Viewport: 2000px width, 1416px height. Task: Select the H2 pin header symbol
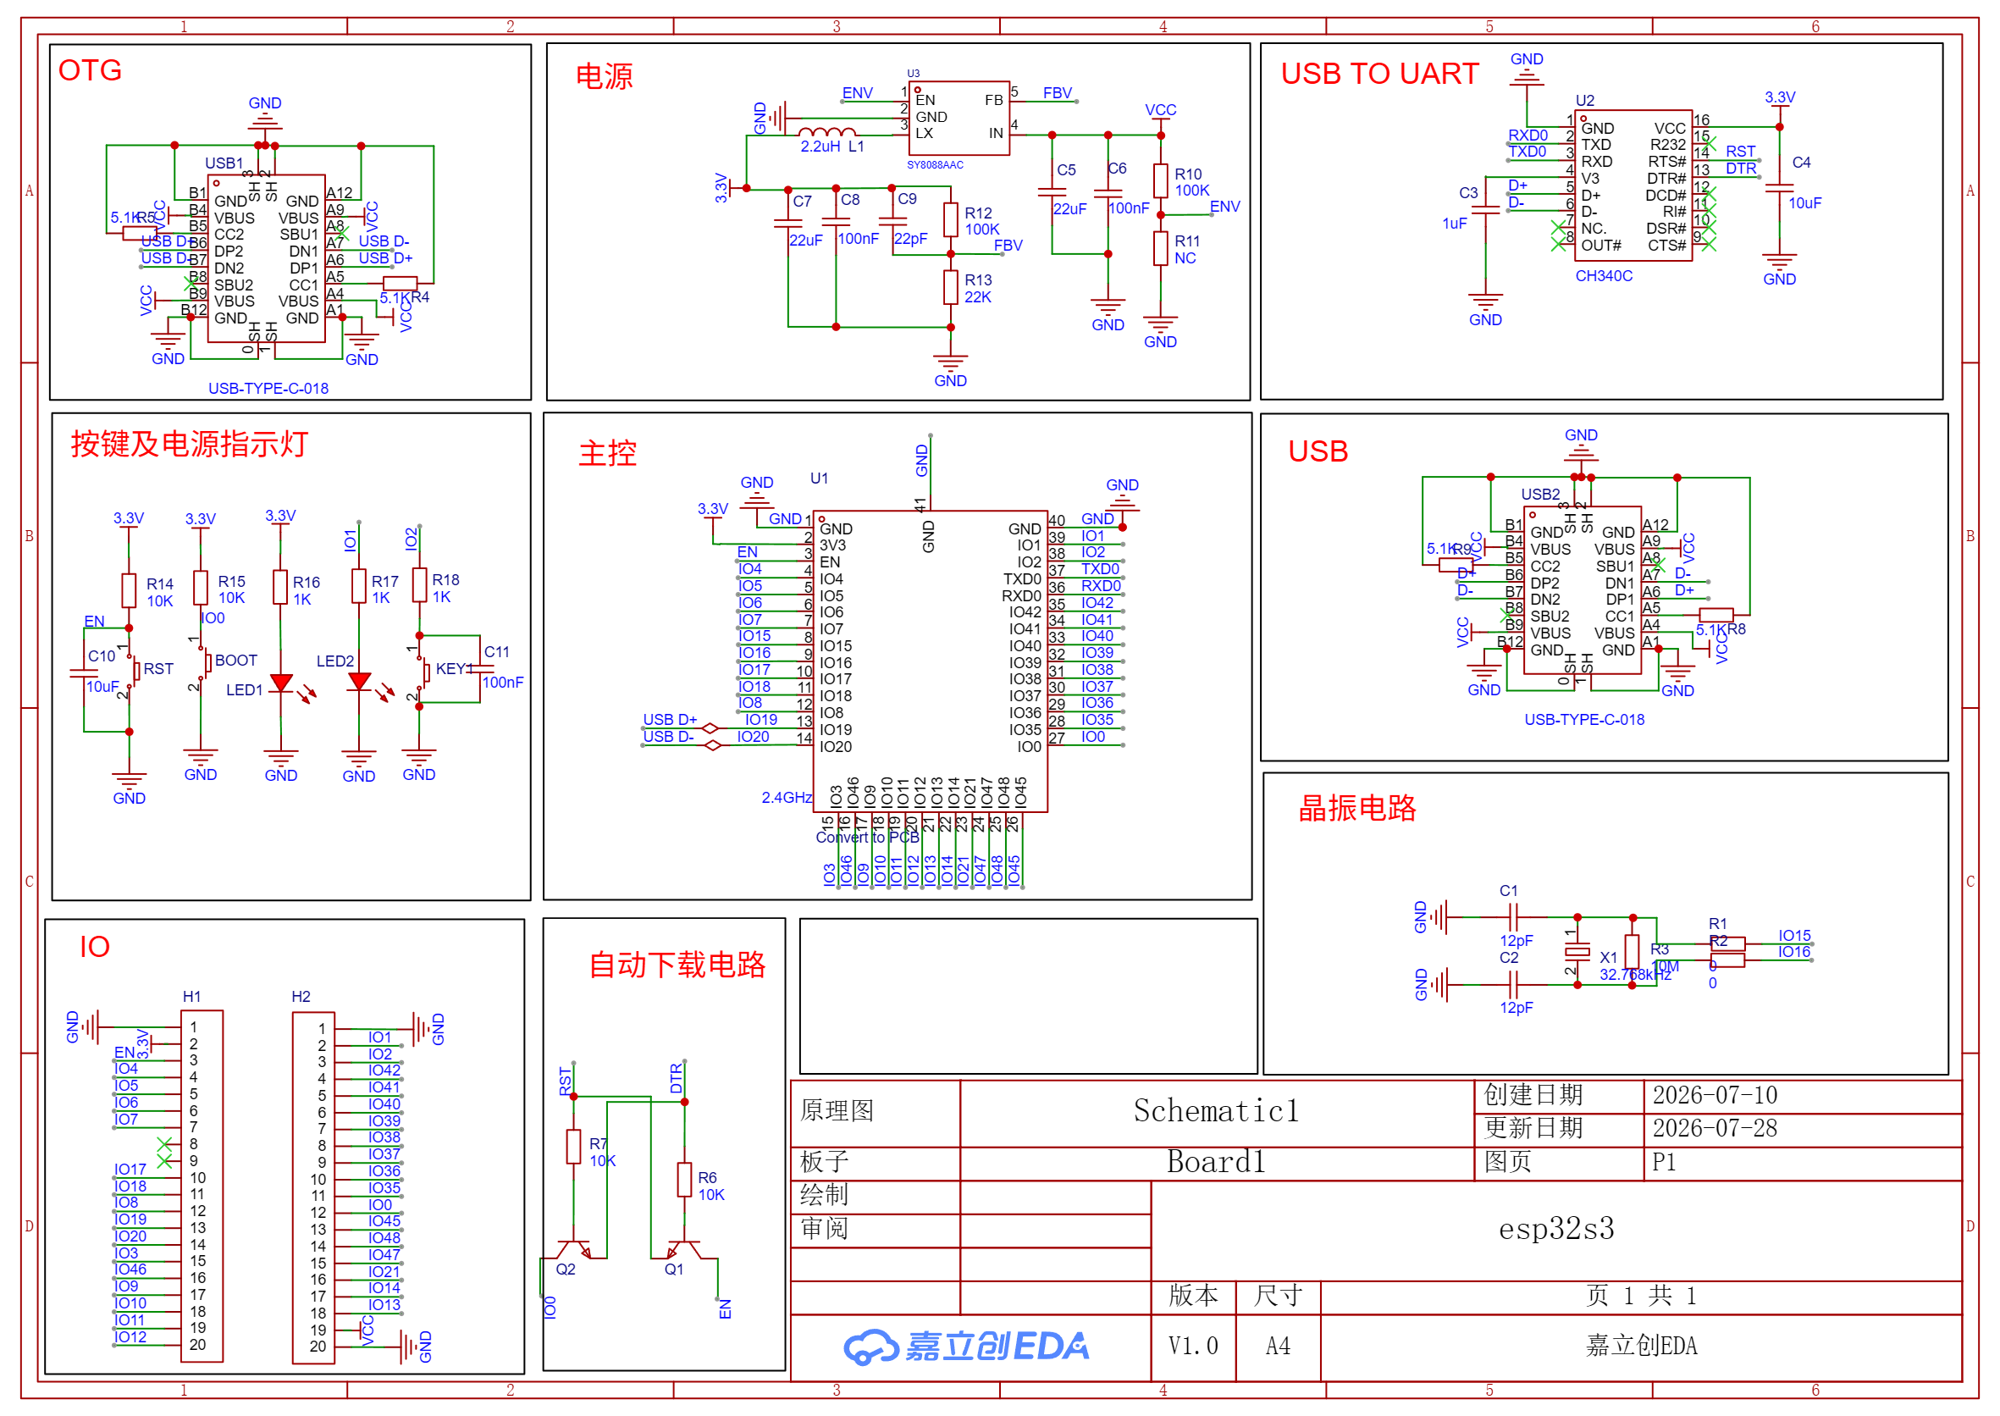click(x=314, y=1187)
